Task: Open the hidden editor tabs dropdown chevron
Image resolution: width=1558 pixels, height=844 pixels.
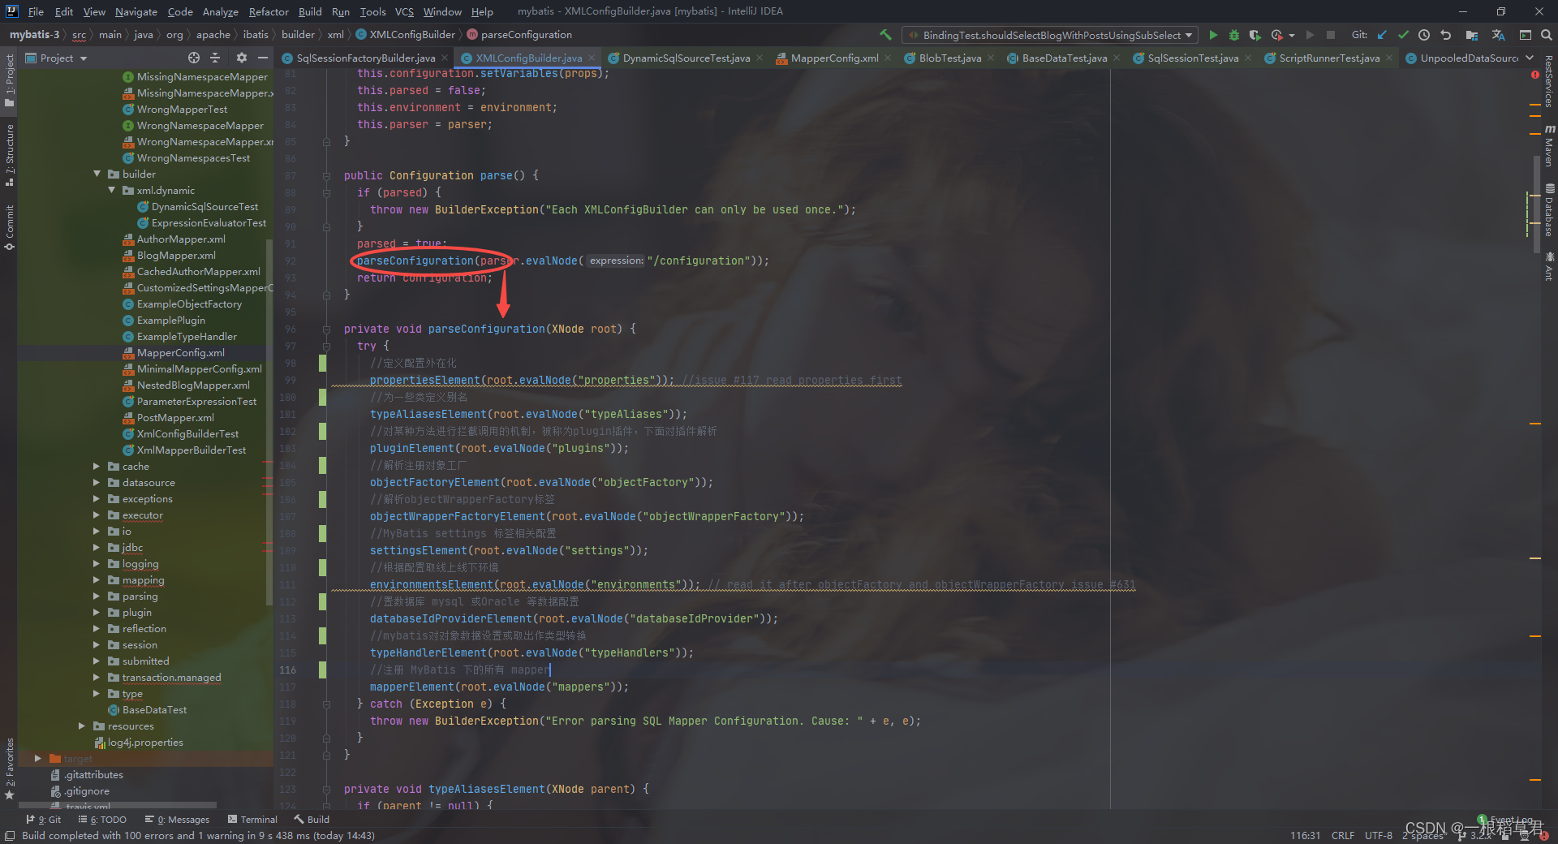Action: pyautogui.click(x=1530, y=58)
